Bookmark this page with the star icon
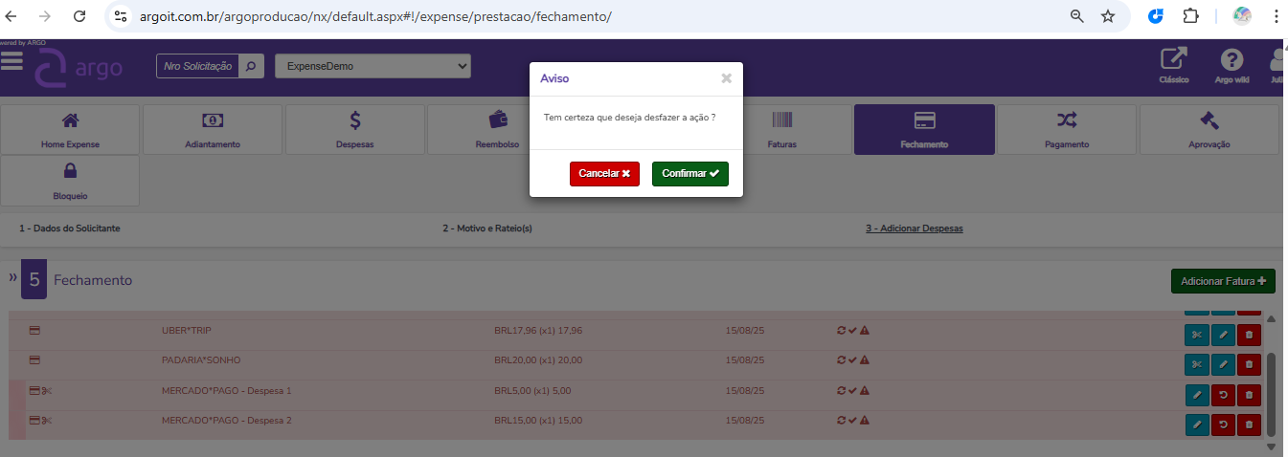The width and height of the screenshot is (1288, 457). (x=1108, y=16)
